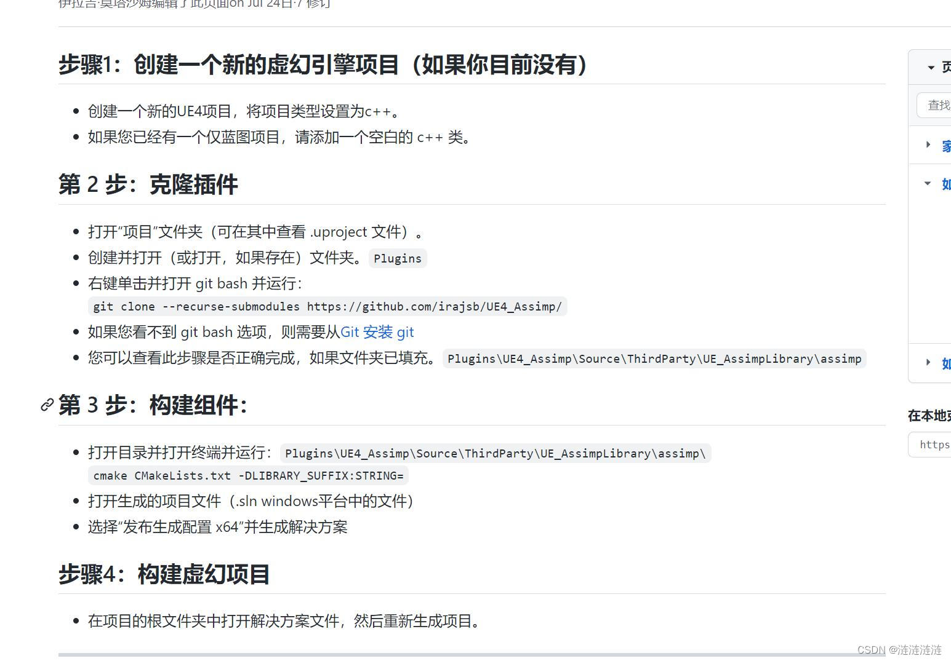Viewport: 951px width, 661px height.
Task: Click the heading 第 3 步：构建组件
Action: pos(153,405)
